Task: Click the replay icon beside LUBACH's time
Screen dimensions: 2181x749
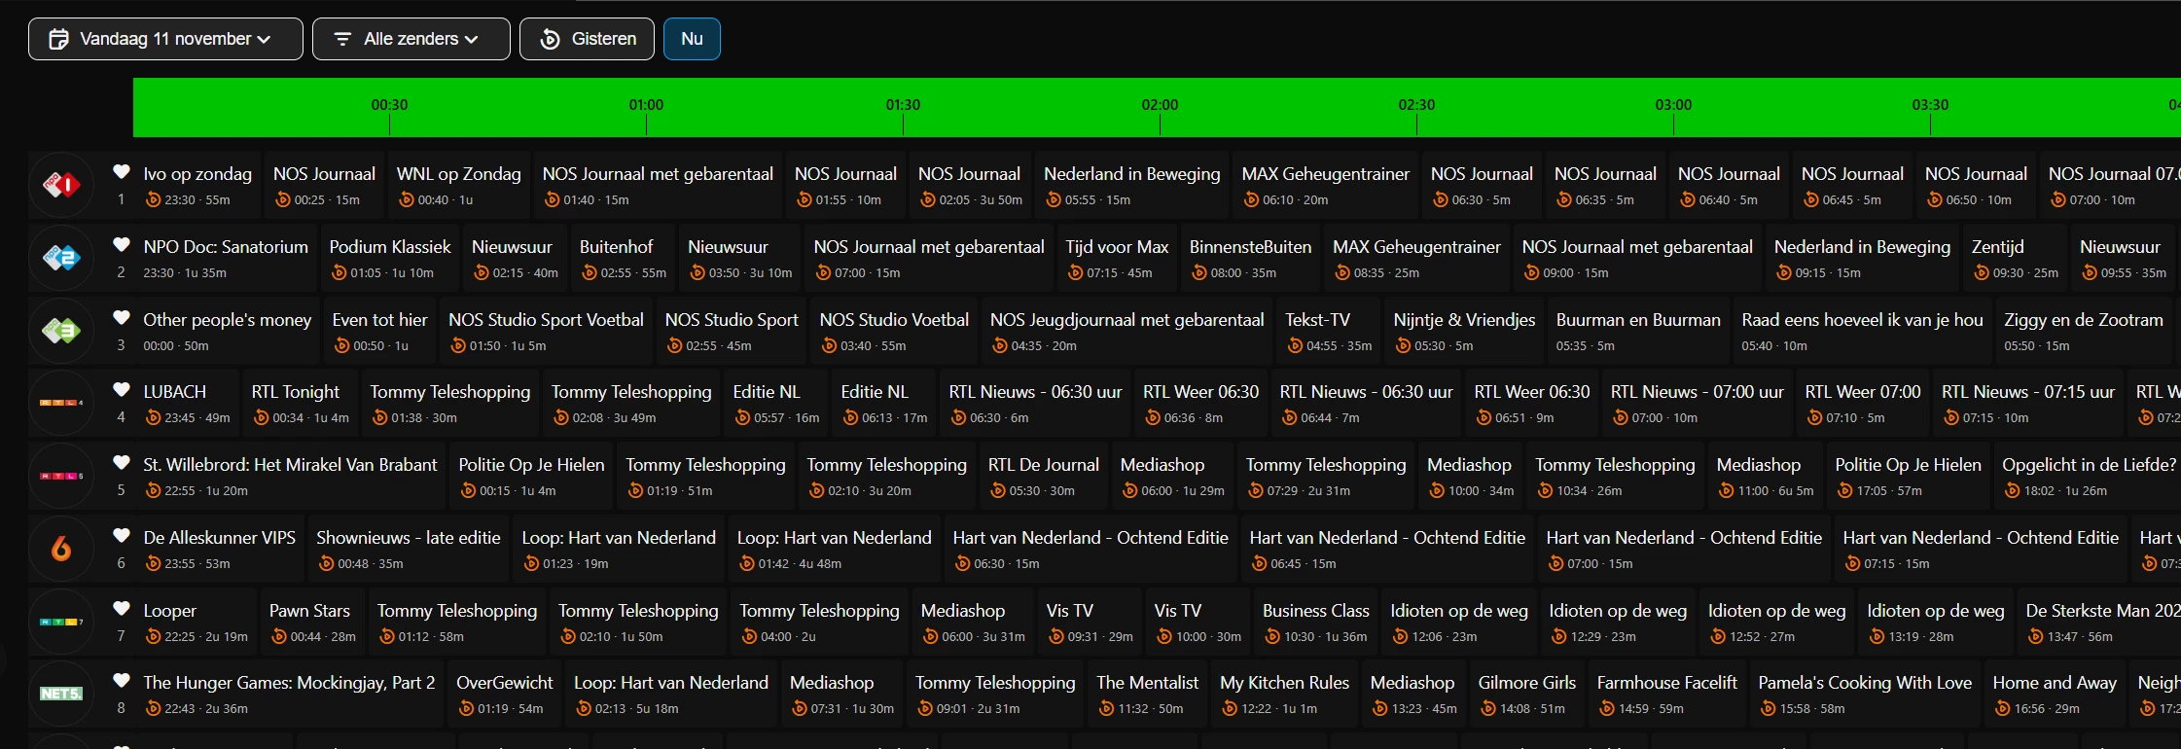Action: [x=153, y=418]
